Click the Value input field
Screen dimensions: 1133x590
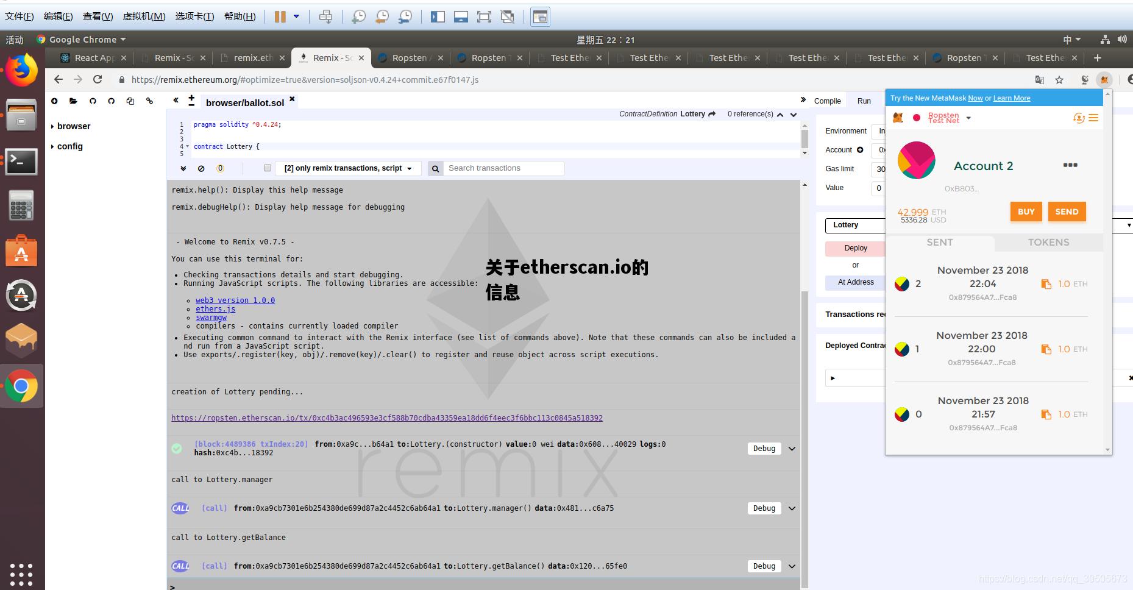(878, 188)
